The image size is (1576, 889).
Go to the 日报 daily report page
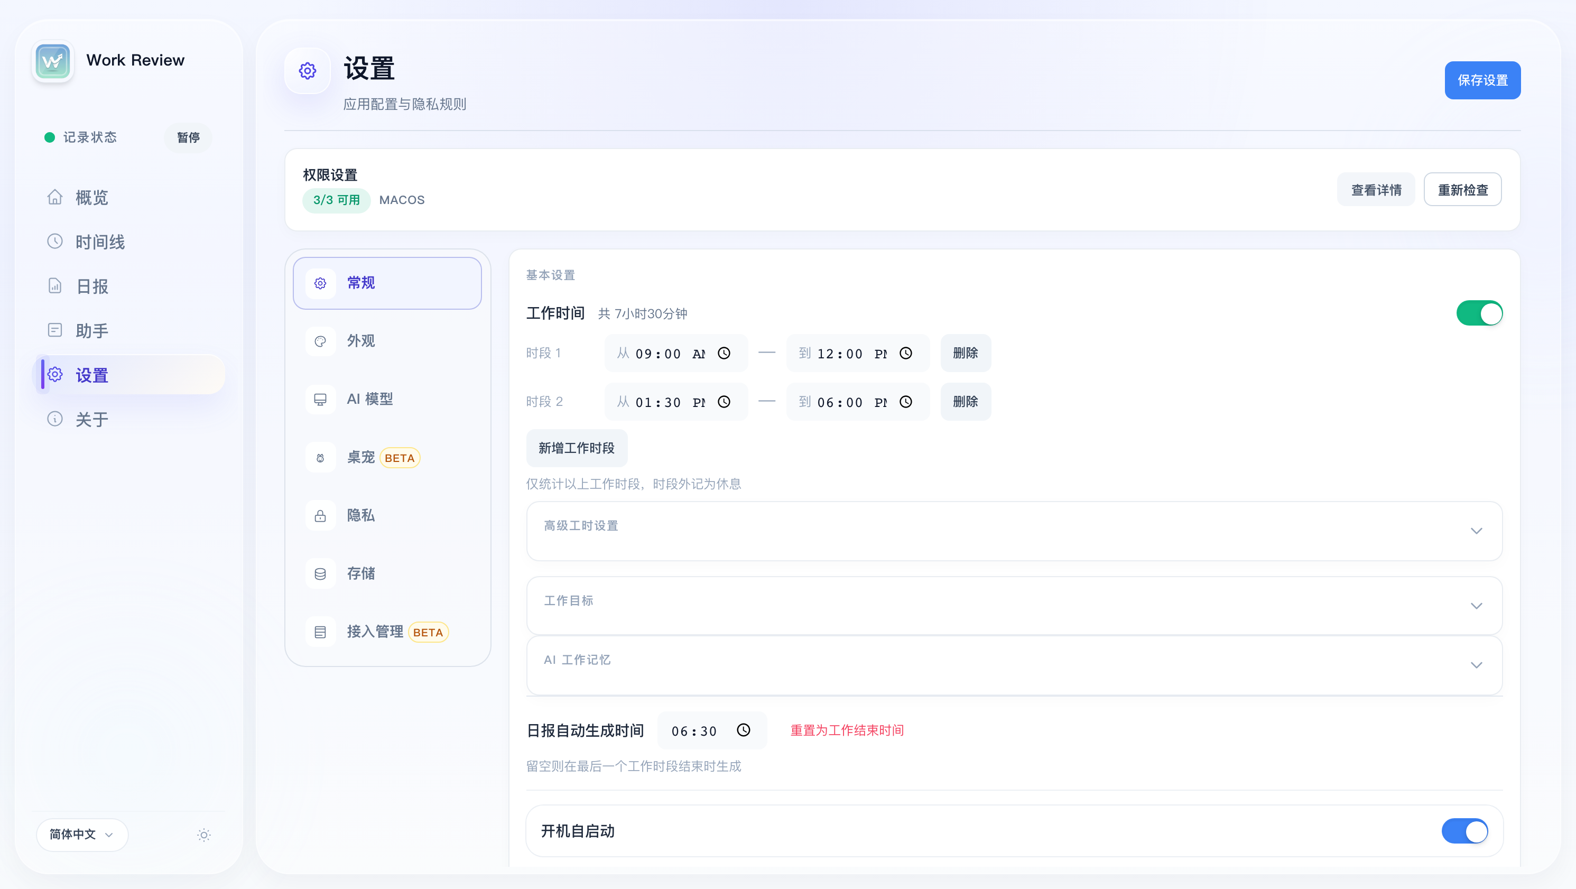[128, 286]
